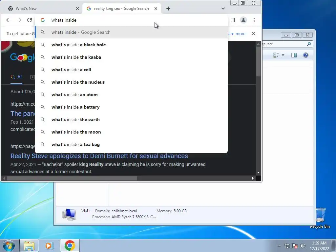
Task: Close the What's New tab
Action: point(77,9)
